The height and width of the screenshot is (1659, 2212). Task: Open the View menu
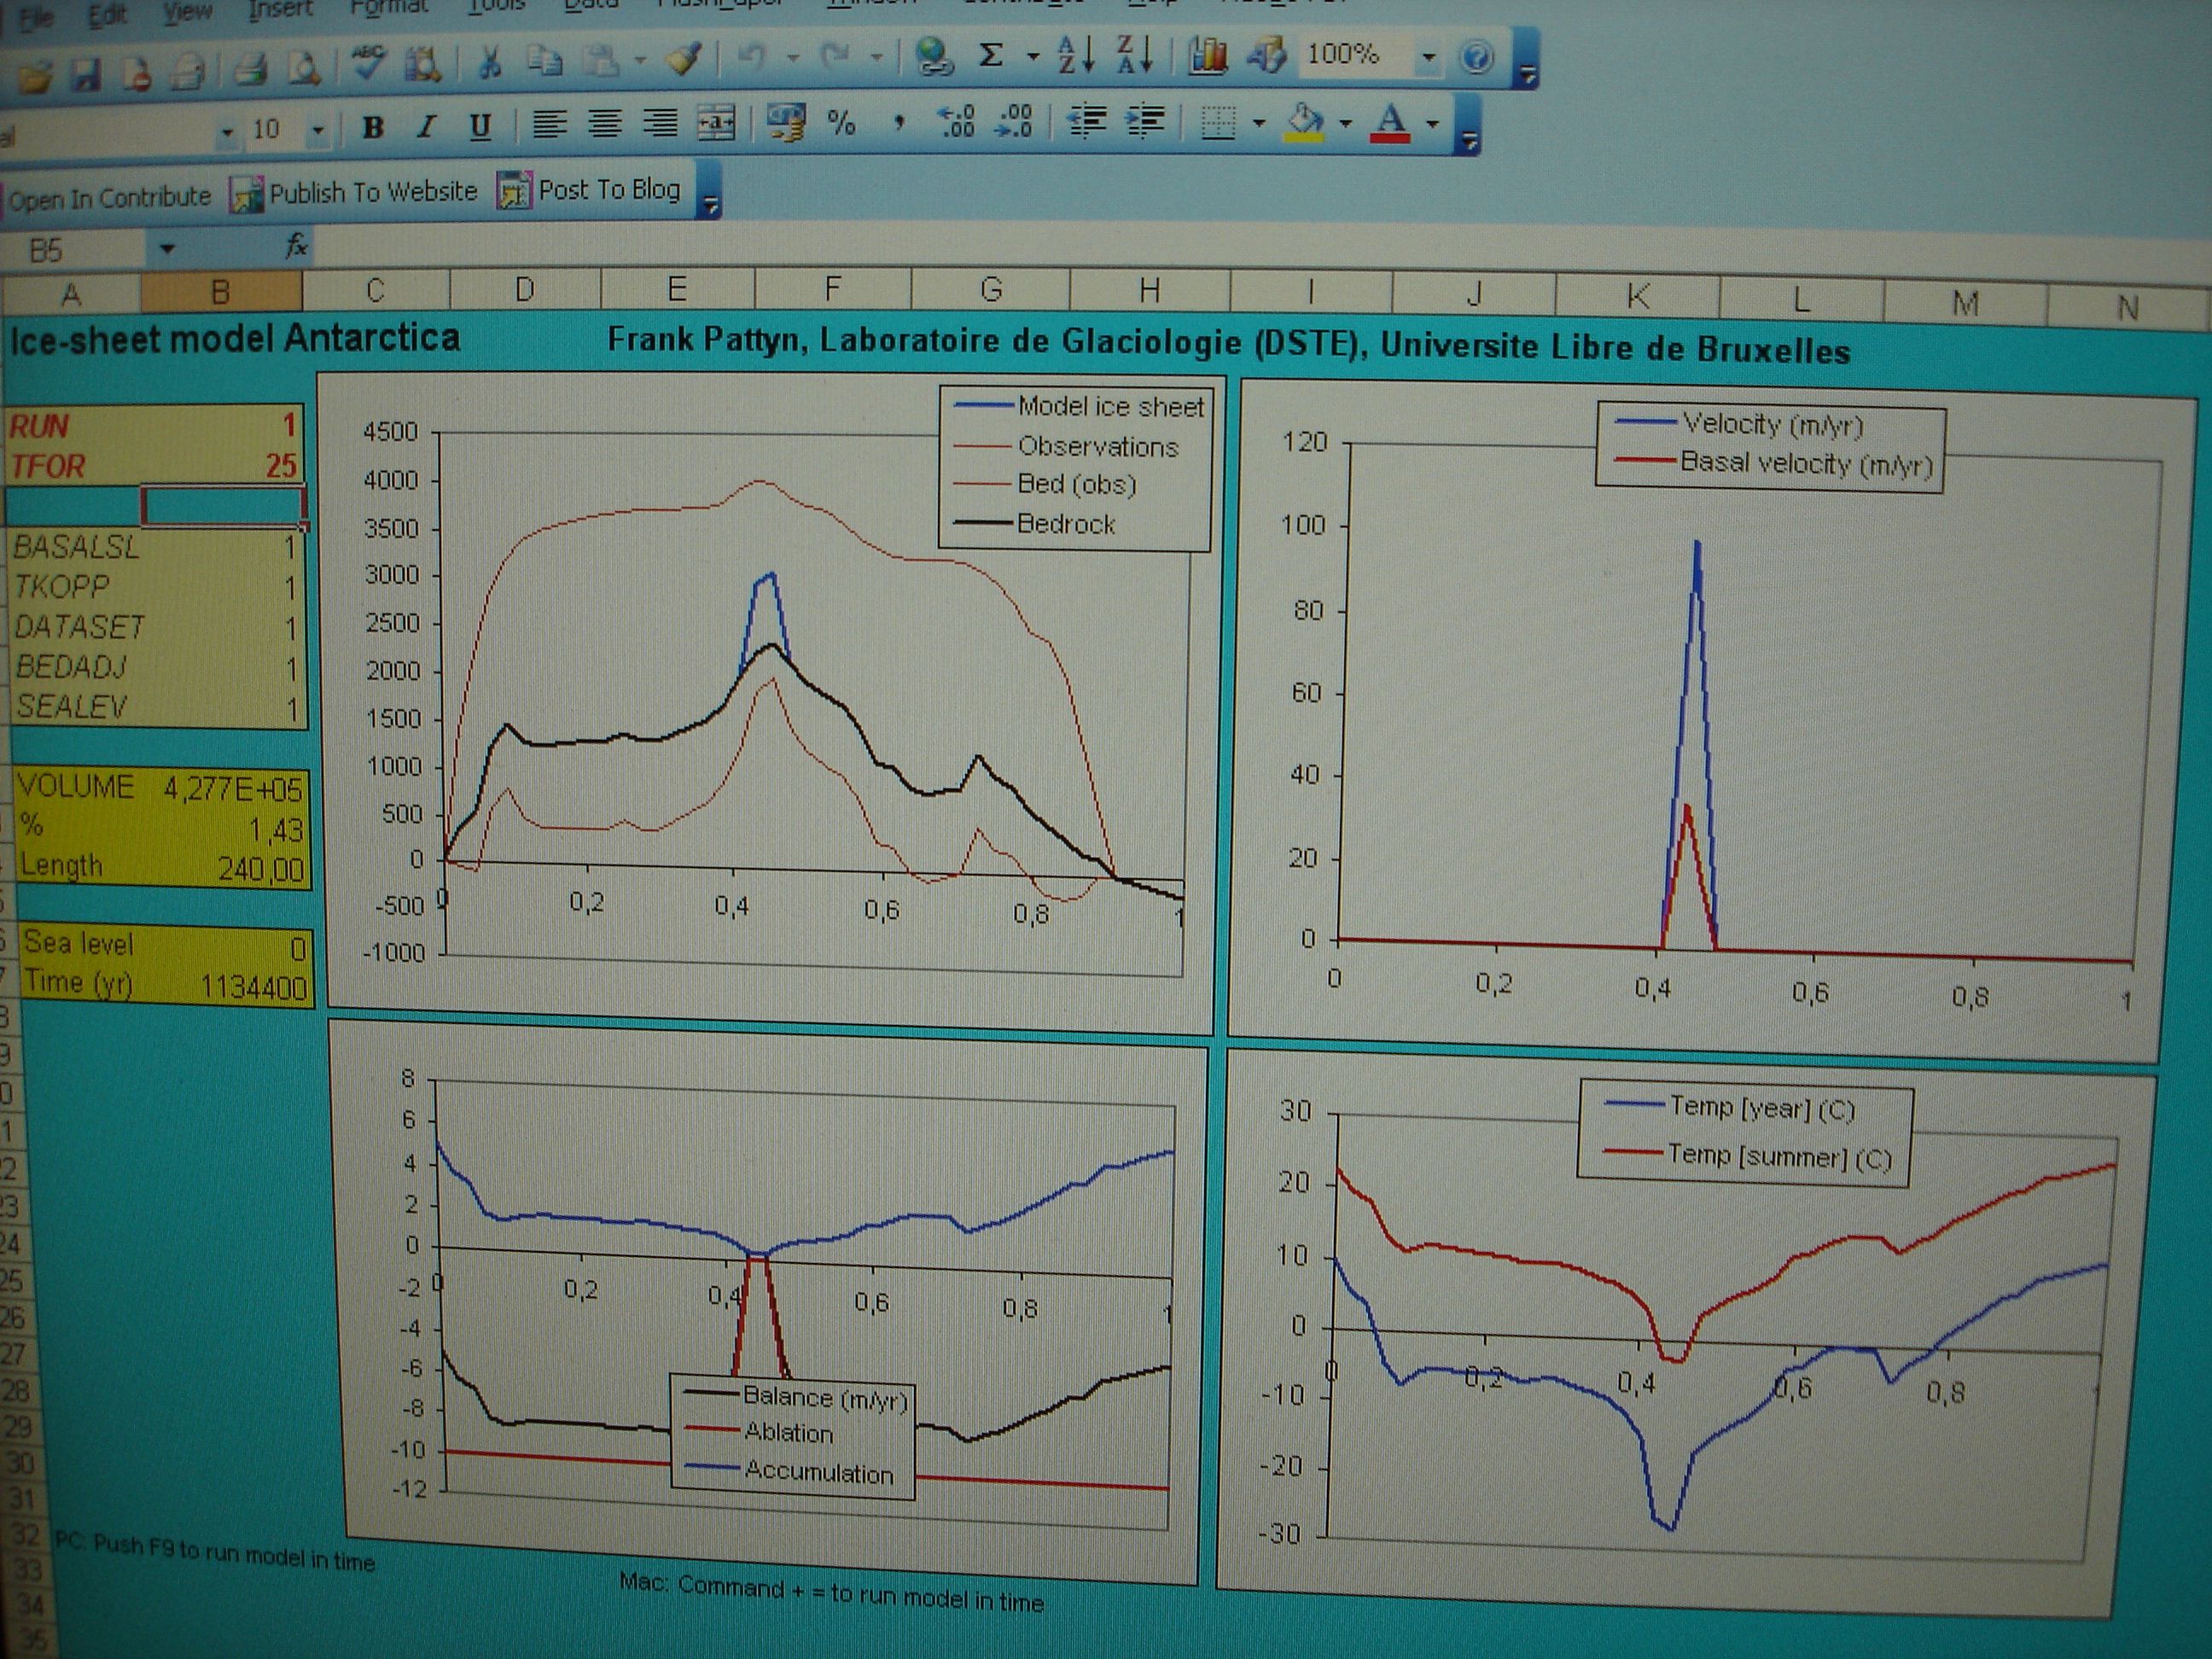(188, 12)
